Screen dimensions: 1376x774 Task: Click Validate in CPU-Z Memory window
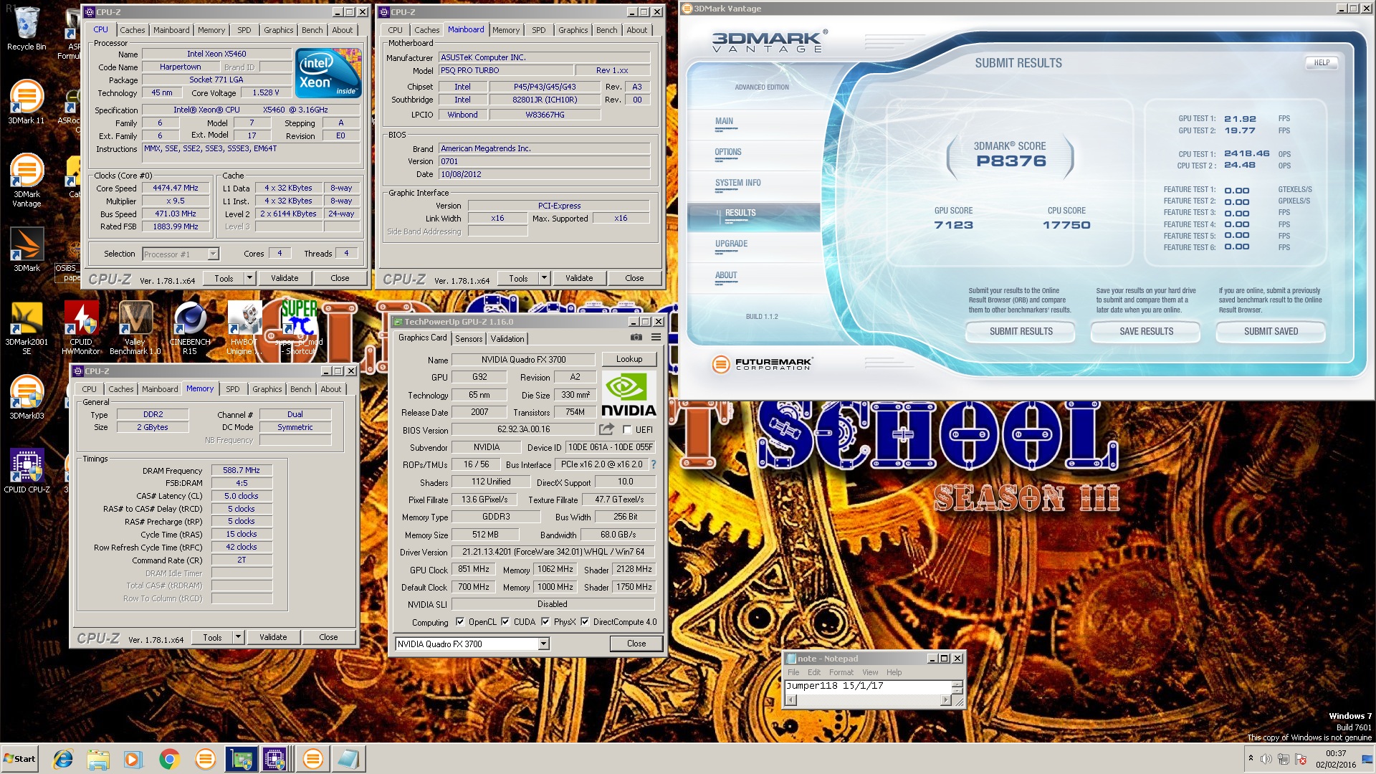click(273, 637)
